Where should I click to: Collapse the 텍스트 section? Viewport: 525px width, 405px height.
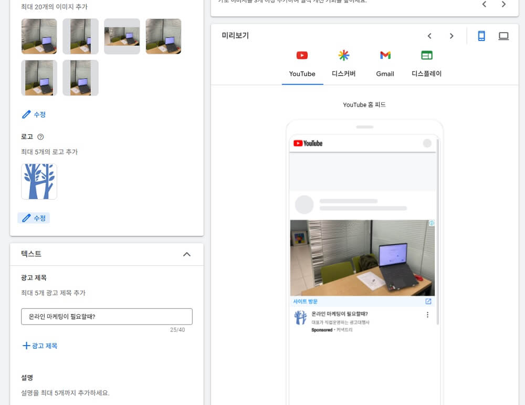click(x=186, y=254)
